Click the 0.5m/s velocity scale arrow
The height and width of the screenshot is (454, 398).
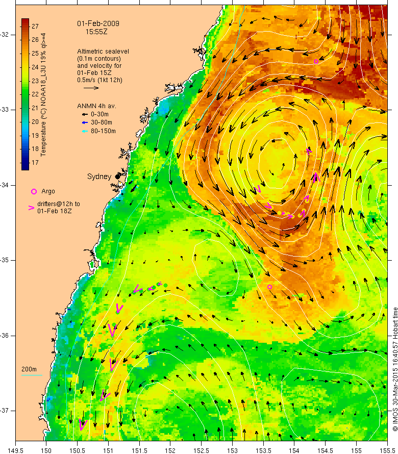pyautogui.click(x=91, y=88)
